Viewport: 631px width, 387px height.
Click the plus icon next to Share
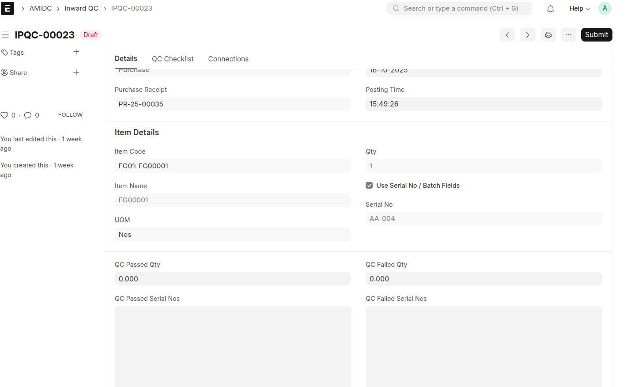(76, 72)
